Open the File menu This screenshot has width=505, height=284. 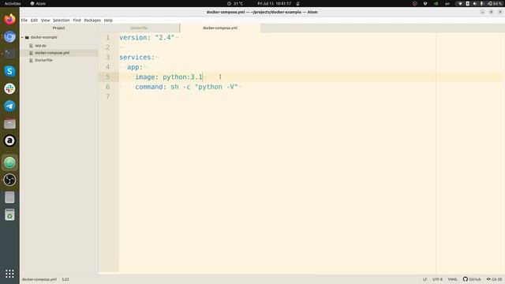pyautogui.click(x=24, y=21)
